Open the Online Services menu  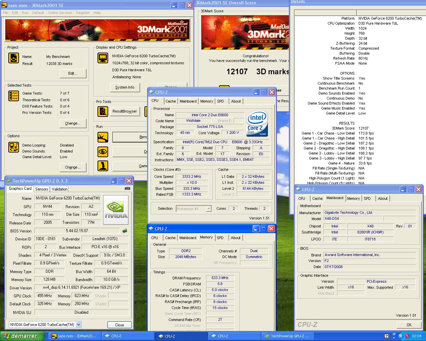(60, 13)
